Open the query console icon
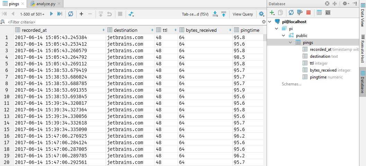 (328, 12)
